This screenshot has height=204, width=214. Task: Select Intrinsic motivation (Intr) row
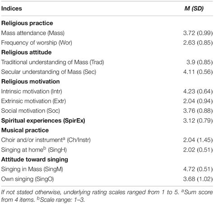coord(107,91)
